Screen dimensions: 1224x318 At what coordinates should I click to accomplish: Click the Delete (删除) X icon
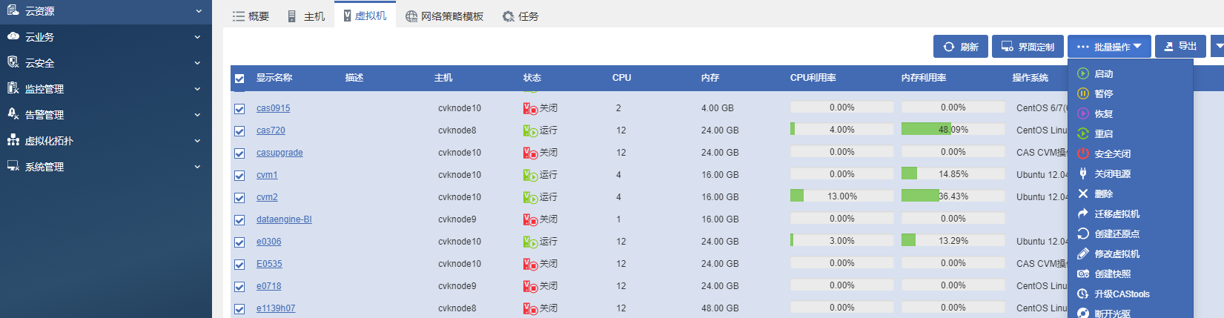1083,193
